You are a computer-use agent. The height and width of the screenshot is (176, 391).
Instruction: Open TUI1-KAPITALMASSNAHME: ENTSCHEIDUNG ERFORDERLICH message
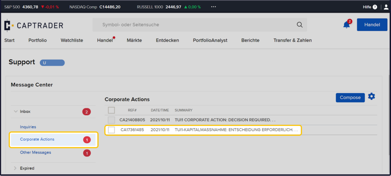(236, 130)
